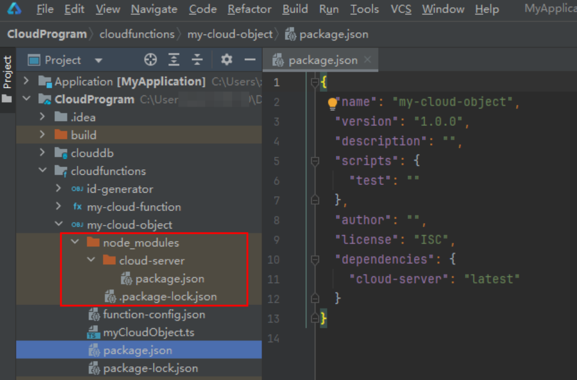
Task: Click the Collapse All icon in Project panel
Action: [x=197, y=60]
